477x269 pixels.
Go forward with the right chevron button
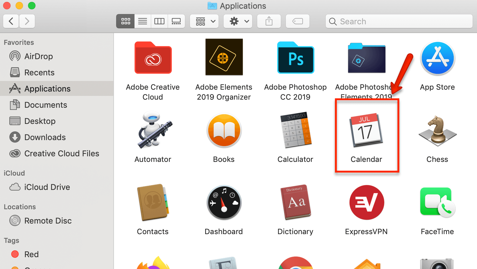(x=27, y=21)
